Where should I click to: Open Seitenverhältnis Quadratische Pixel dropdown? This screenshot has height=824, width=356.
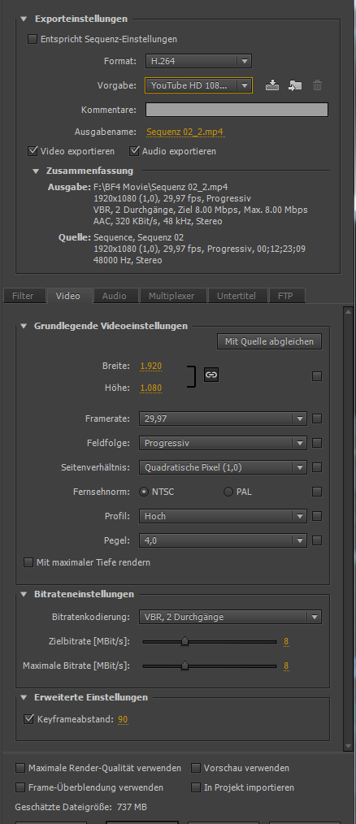pyautogui.click(x=223, y=467)
